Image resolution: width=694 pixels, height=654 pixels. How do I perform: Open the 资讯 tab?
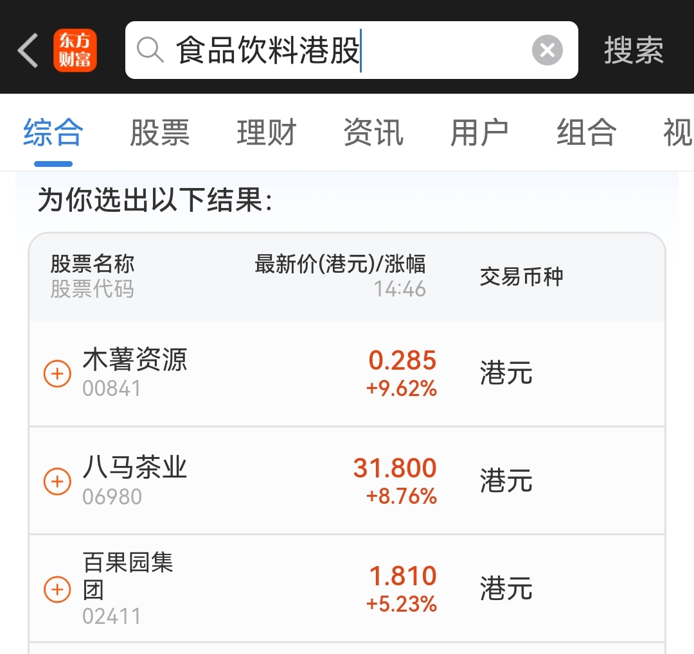click(373, 133)
